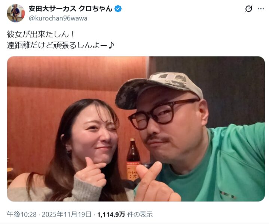
Task: Open the 1,114.9万 view count
Action: pos(111,214)
